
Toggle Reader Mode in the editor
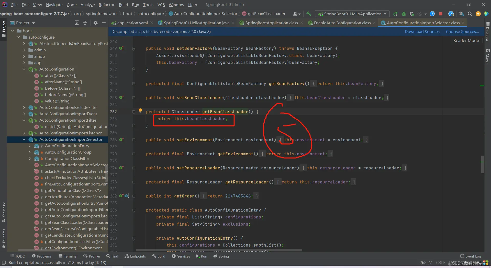pyautogui.click(x=466, y=40)
